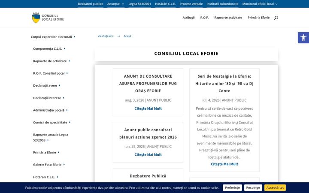The image size is (309, 193).
Task: Open Anunt public consultari planuri zgomot title
Action: pos(148,133)
